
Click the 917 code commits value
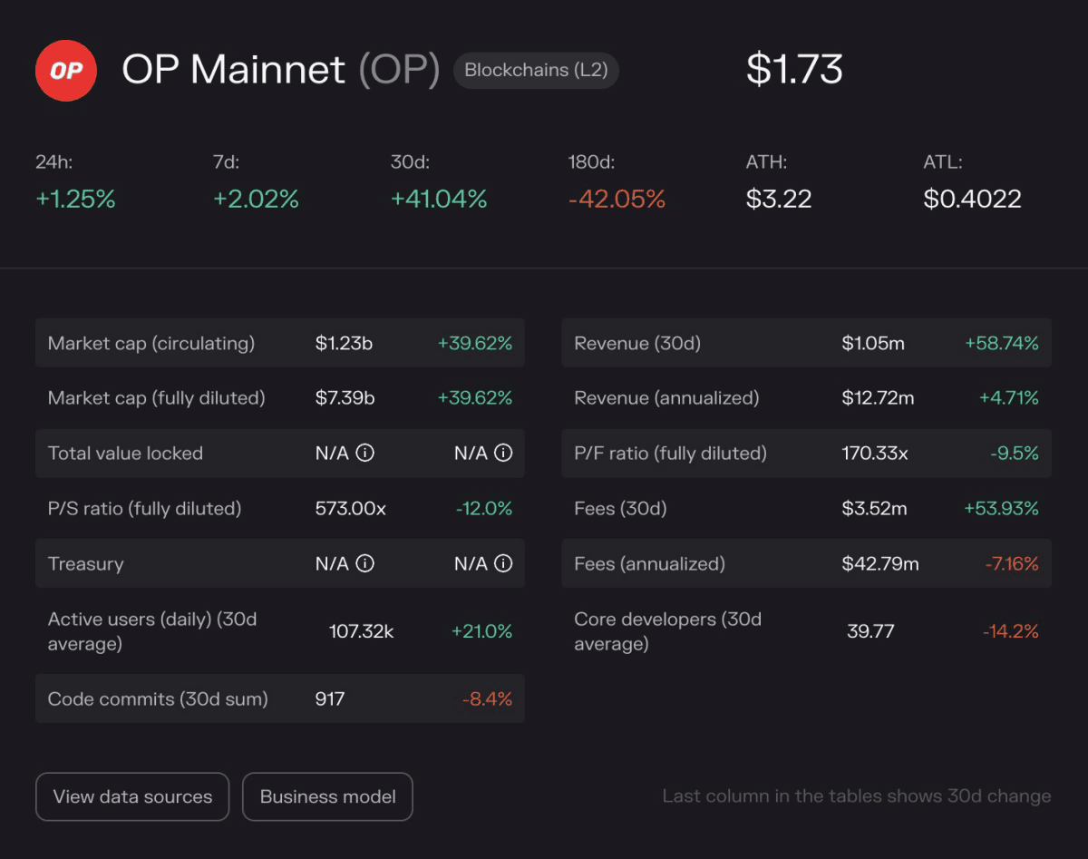(330, 698)
